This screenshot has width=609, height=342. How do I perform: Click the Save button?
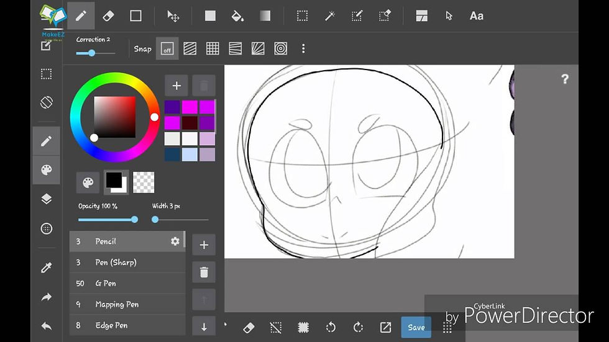pos(416,327)
